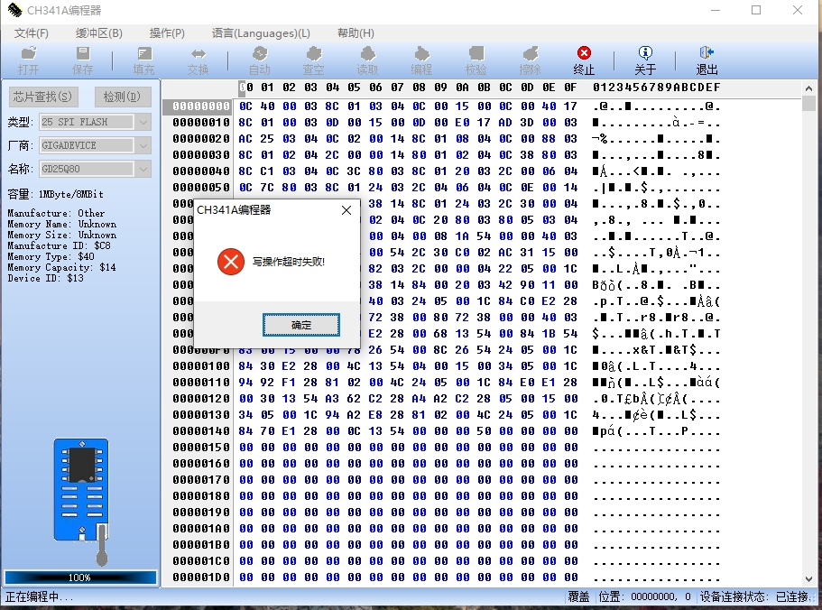This screenshot has height=610, width=822.
Task: Minimize the CH341A programmer window
Action: pos(716,10)
